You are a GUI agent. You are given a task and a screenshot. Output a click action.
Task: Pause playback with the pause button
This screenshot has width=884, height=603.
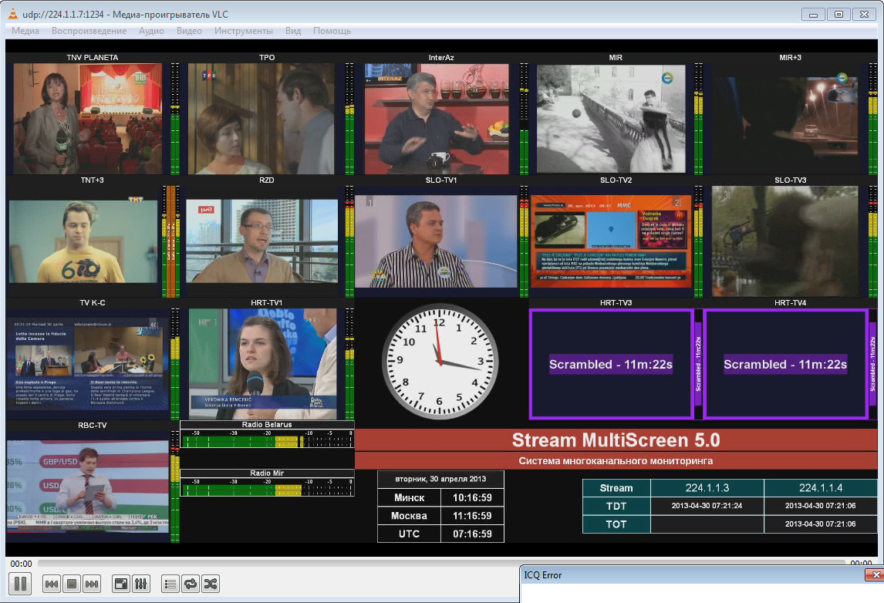pyautogui.click(x=20, y=584)
